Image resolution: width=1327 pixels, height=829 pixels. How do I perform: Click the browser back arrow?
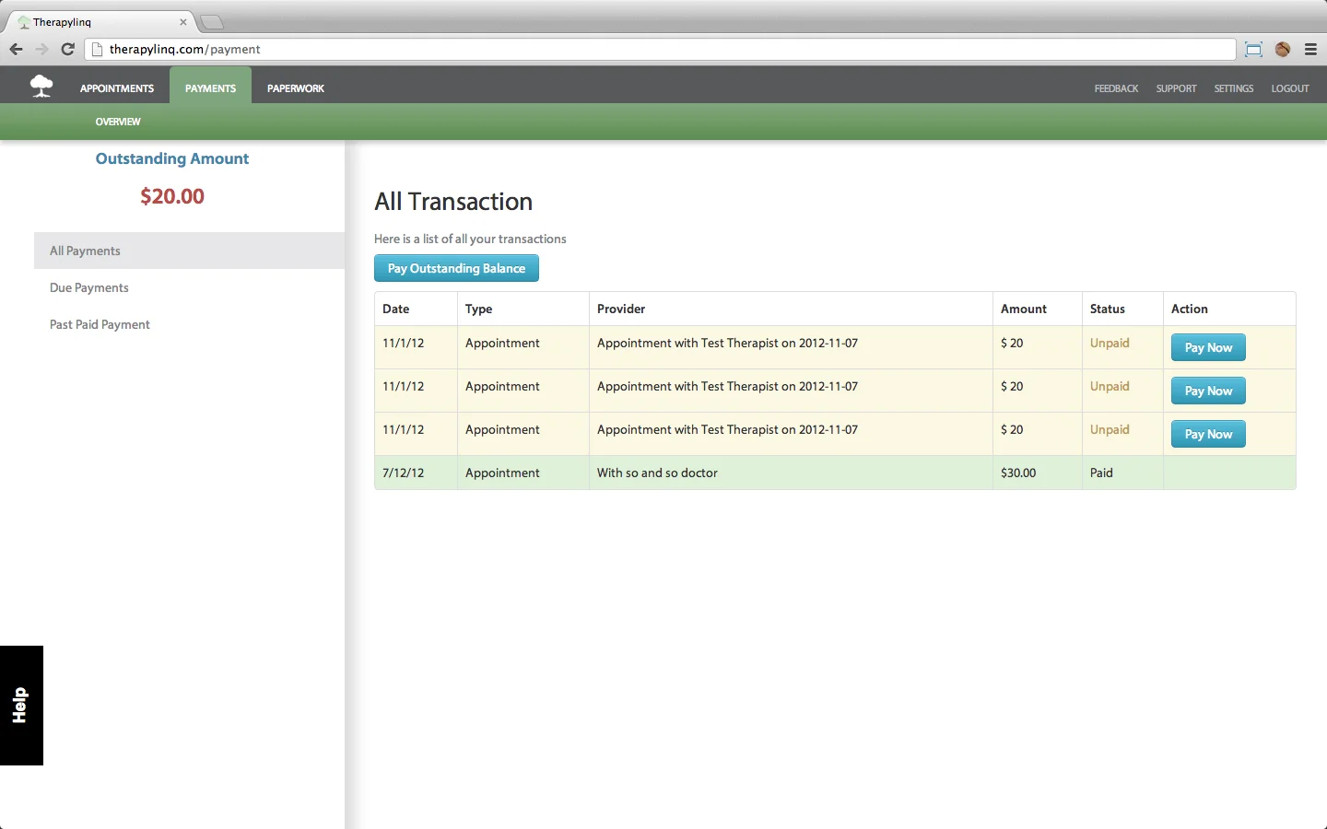pyautogui.click(x=16, y=50)
